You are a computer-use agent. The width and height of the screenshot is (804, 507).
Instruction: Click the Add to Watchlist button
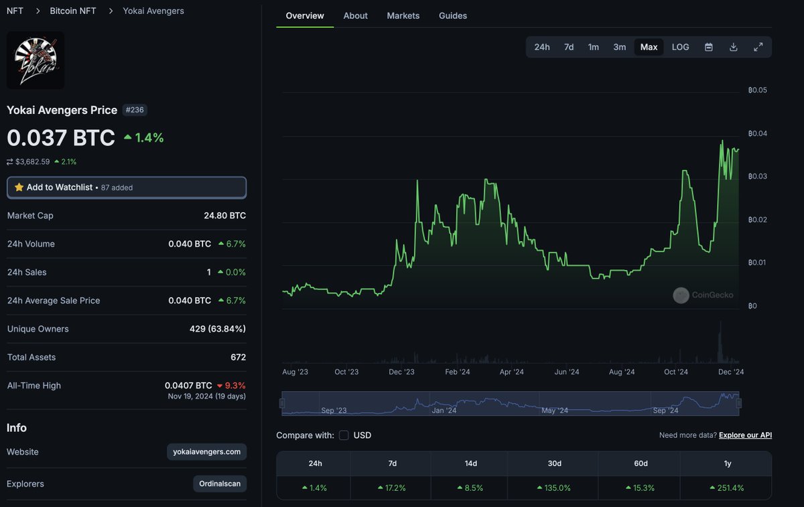pyautogui.click(x=127, y=188)
